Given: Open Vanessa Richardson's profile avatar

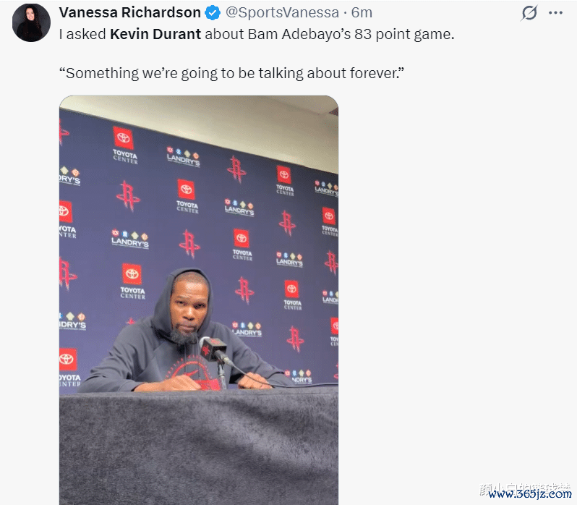Looking at the screenshot, I should coord(31,22).
